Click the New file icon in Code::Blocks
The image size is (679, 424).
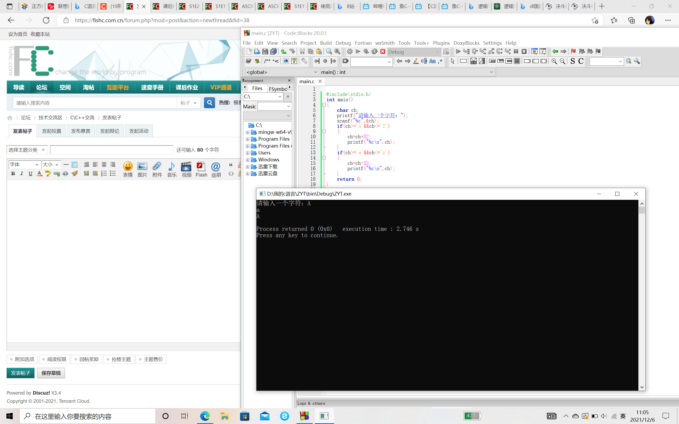pyautogui.click(x=249, y=51)
